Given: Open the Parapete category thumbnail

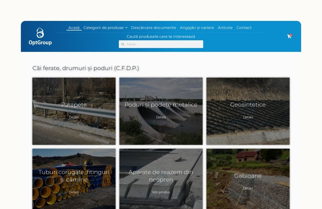Looking at the screenshot, I should pos(74,111).
